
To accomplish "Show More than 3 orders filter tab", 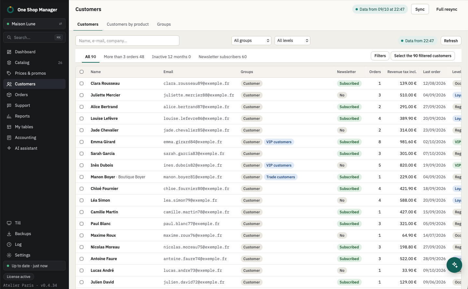I will pos(124,57).
